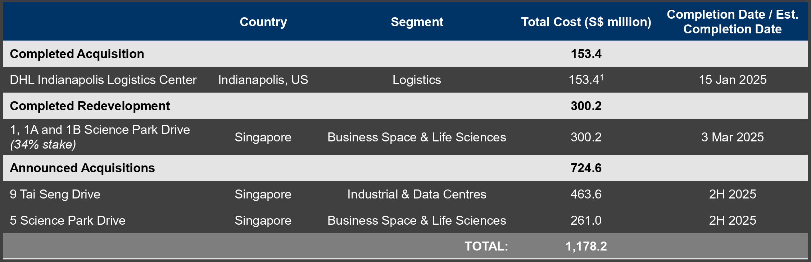The height and width of the screenshot is (262, 811).
Task: Click the Country column header
Action: click(x=263, y=22)
